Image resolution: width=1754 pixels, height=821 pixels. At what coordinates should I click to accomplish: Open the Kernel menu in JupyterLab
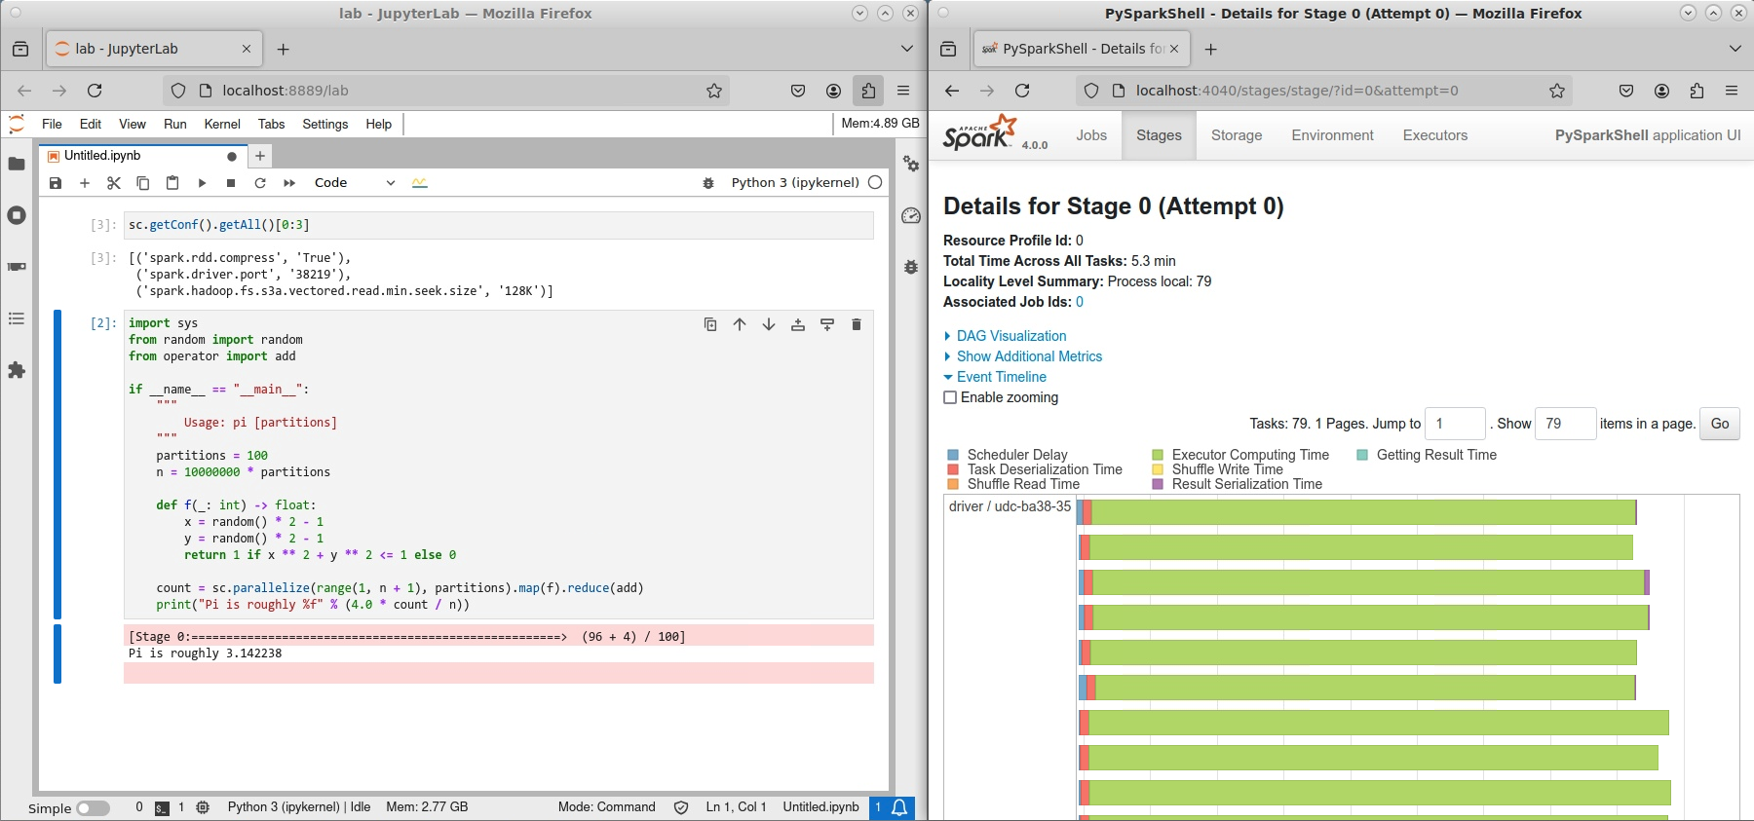pyautogui.click(x=222, y=124)
